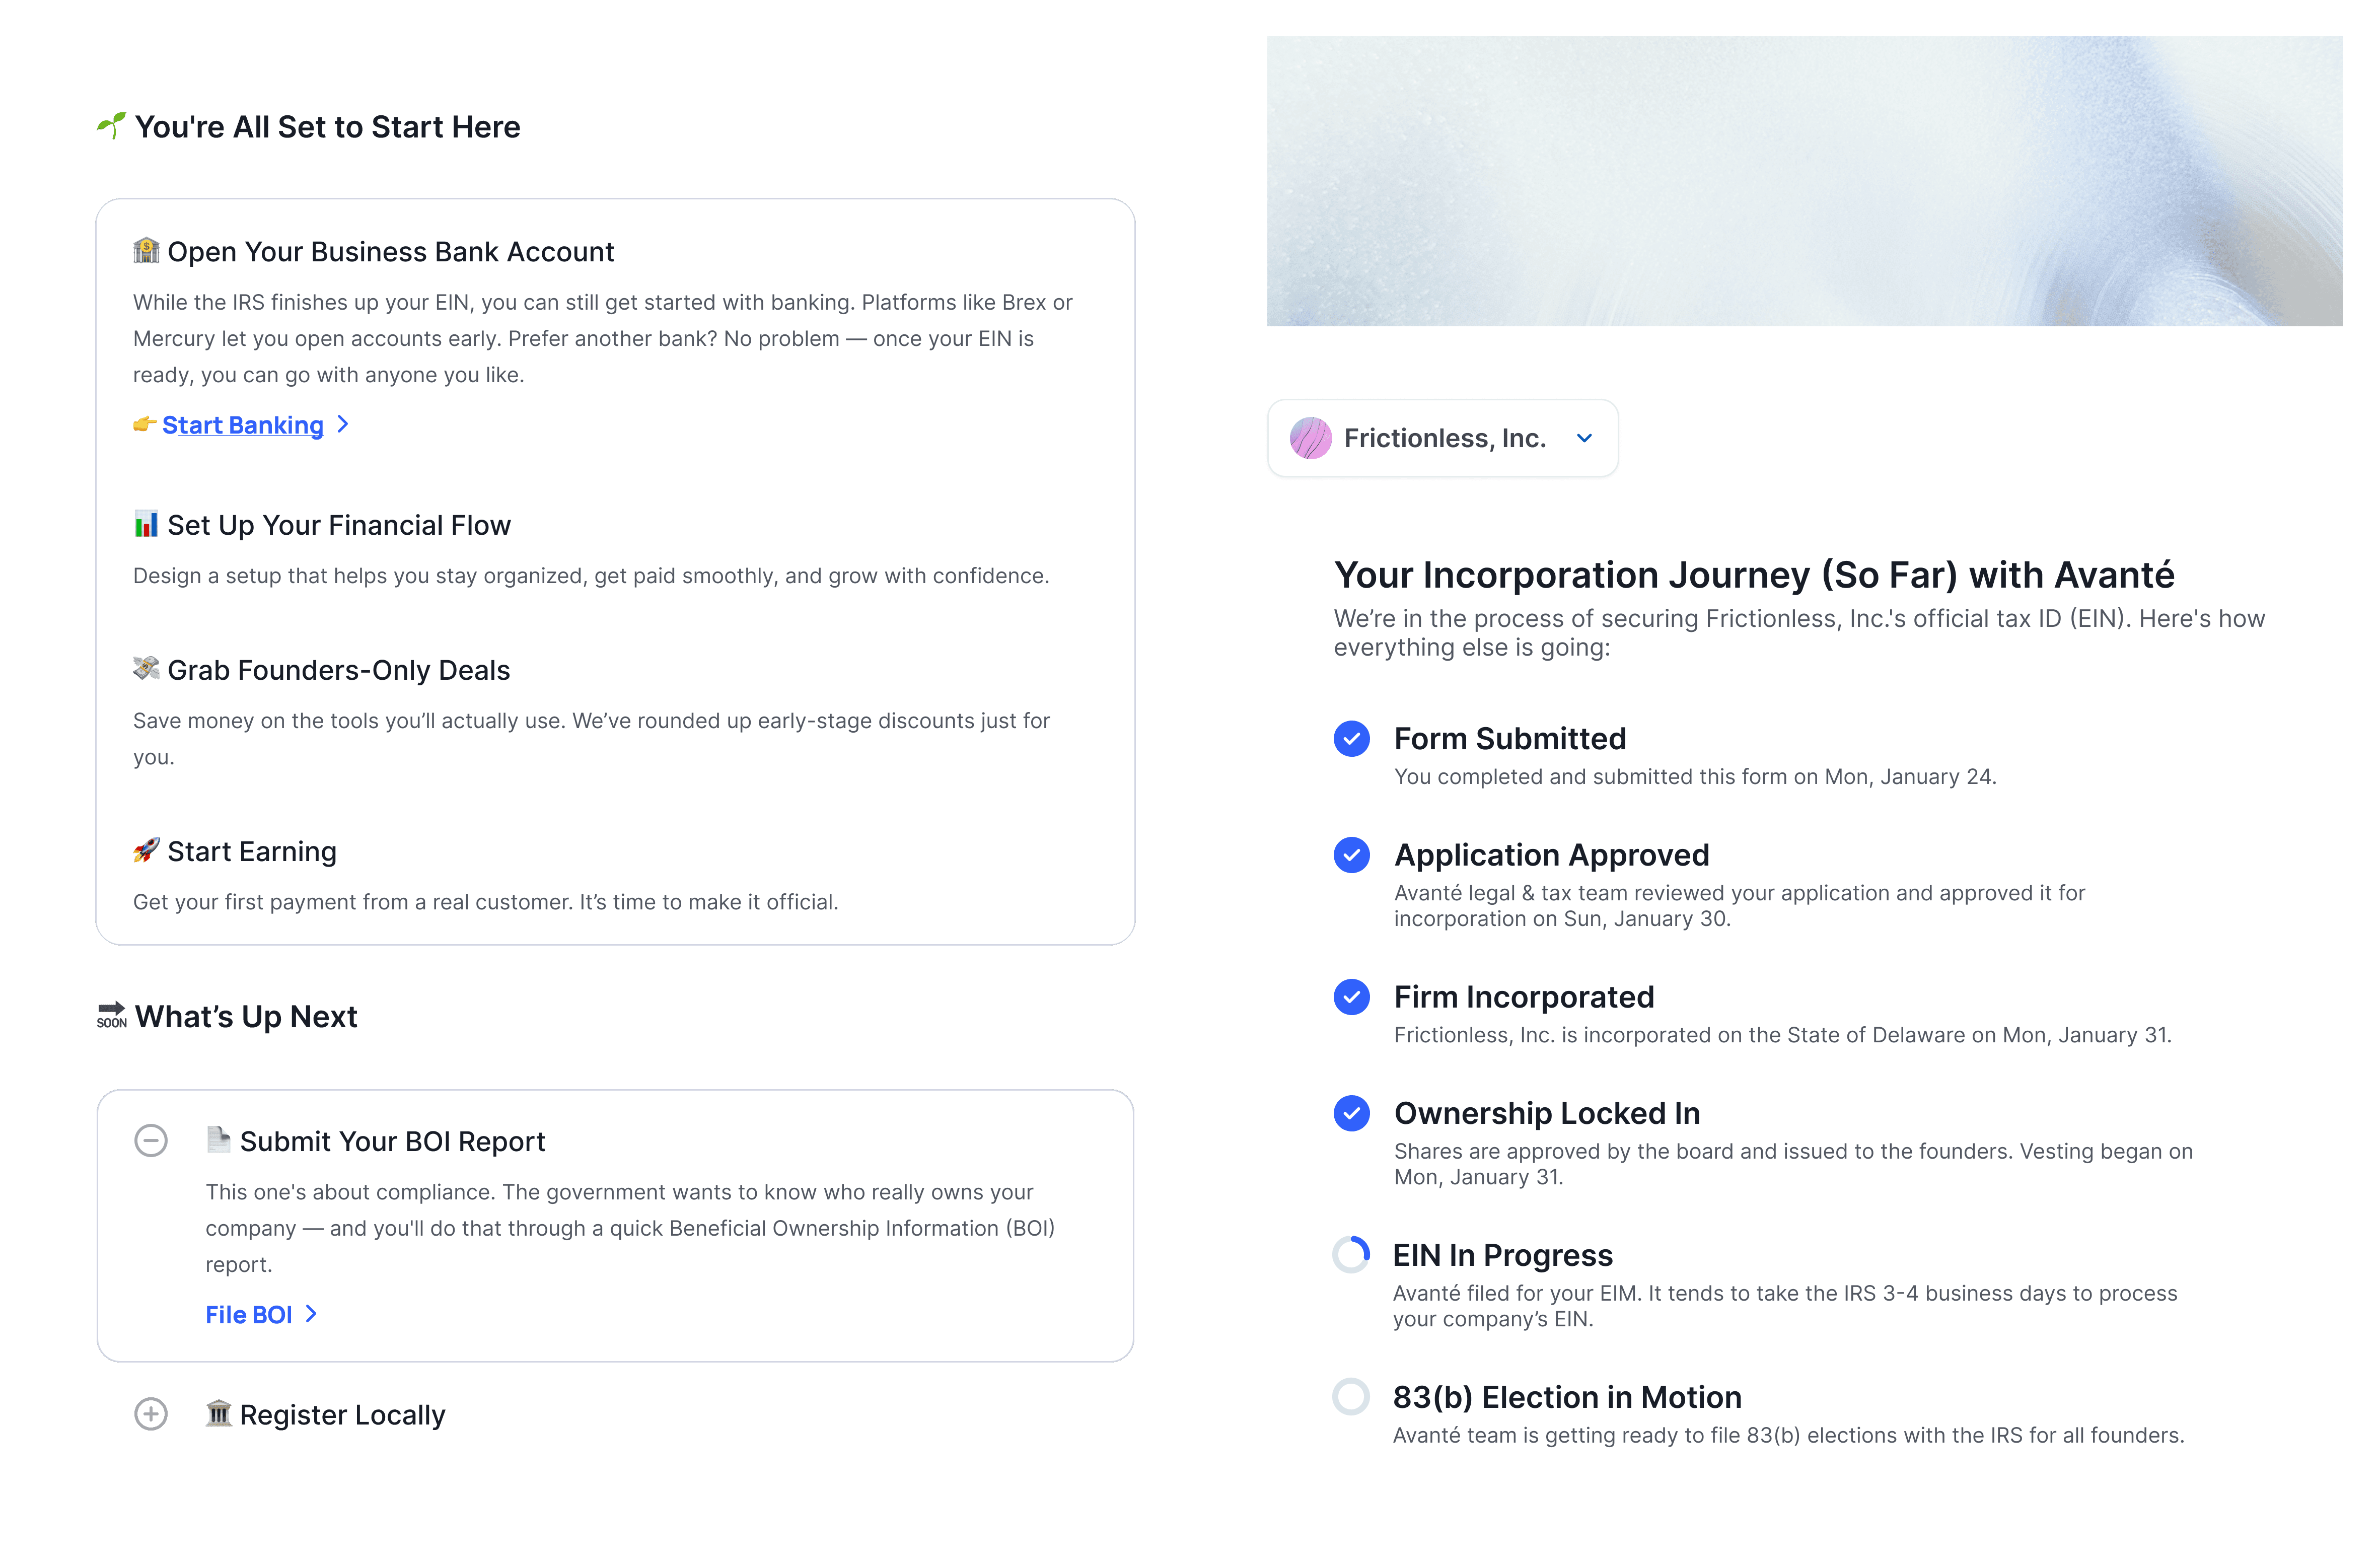Screen dimensions: 2379x1568
Task: Click the SOON arrow icon beside What's Up Next
Action: 111,1015
